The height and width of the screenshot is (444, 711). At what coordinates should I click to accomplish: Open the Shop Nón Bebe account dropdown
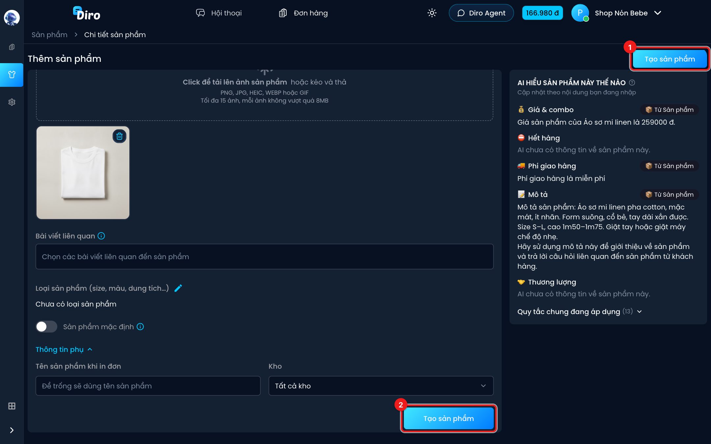(x=628, y=13)
